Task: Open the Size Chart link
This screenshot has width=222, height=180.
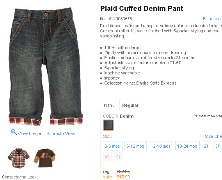Action: click(213, 136)
